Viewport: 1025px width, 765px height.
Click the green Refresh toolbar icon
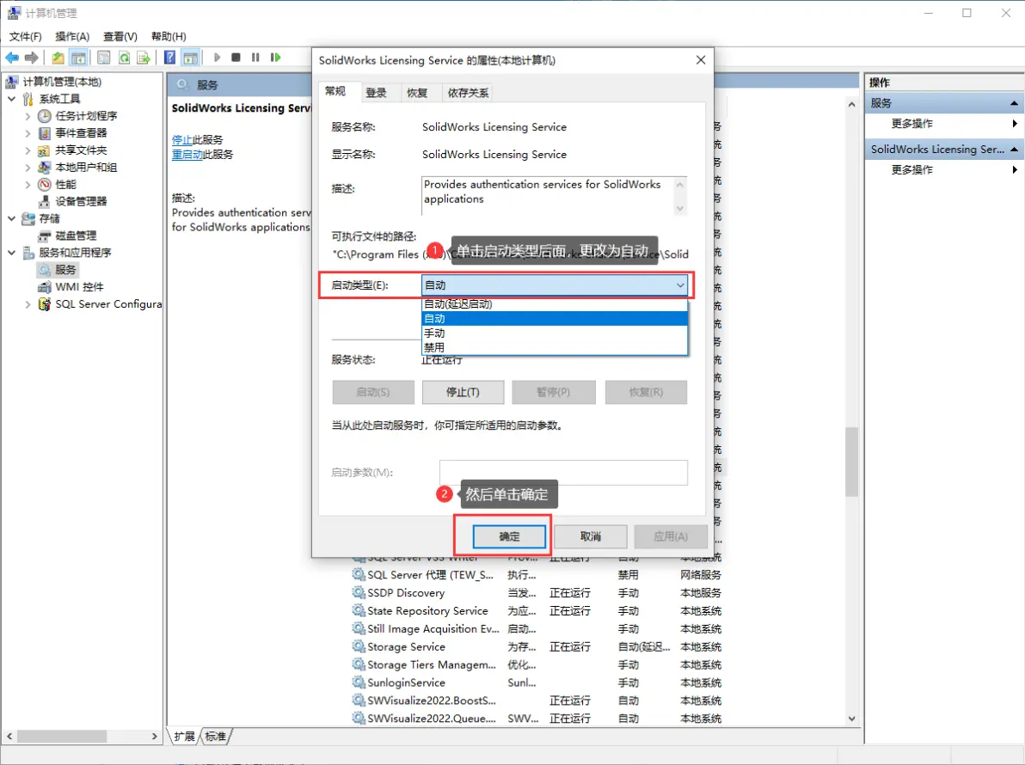point(124,58)
